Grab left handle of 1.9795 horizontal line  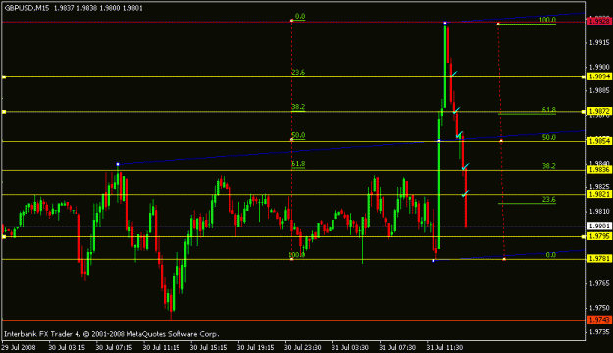point(4,237)
